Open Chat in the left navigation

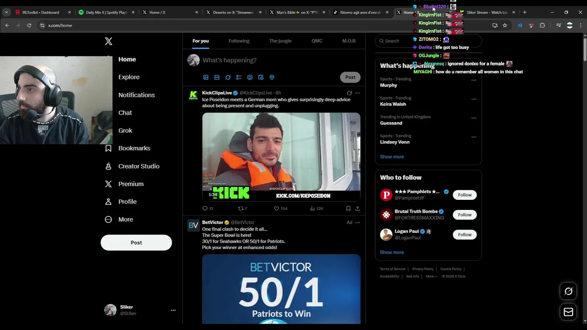coord(125,113)
